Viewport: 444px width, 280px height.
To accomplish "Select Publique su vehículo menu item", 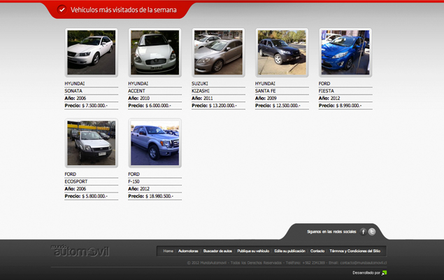I will click(253, 251).
